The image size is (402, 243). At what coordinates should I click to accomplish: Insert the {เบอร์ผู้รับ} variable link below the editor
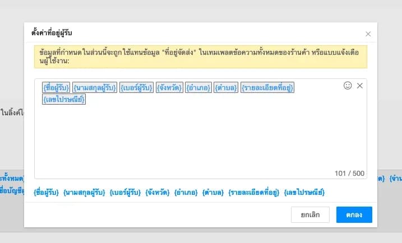coord(125,192)
